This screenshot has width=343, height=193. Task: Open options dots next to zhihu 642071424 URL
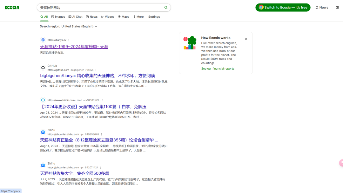click(x=101, y=168)
